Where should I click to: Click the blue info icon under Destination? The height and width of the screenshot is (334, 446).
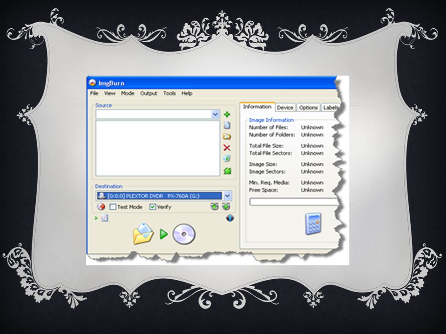pos(230,218)
